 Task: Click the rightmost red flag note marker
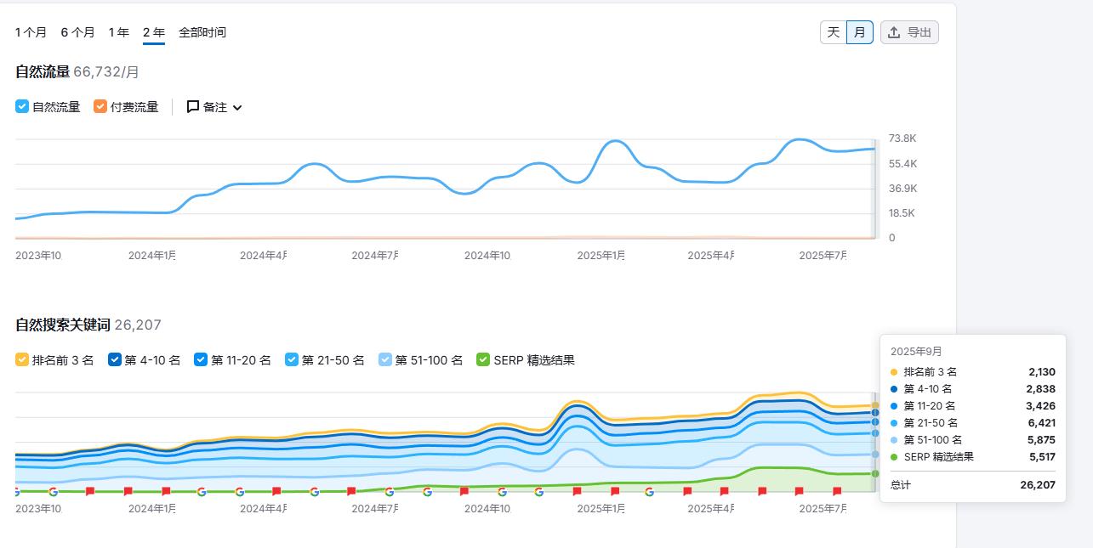(837, 491)
